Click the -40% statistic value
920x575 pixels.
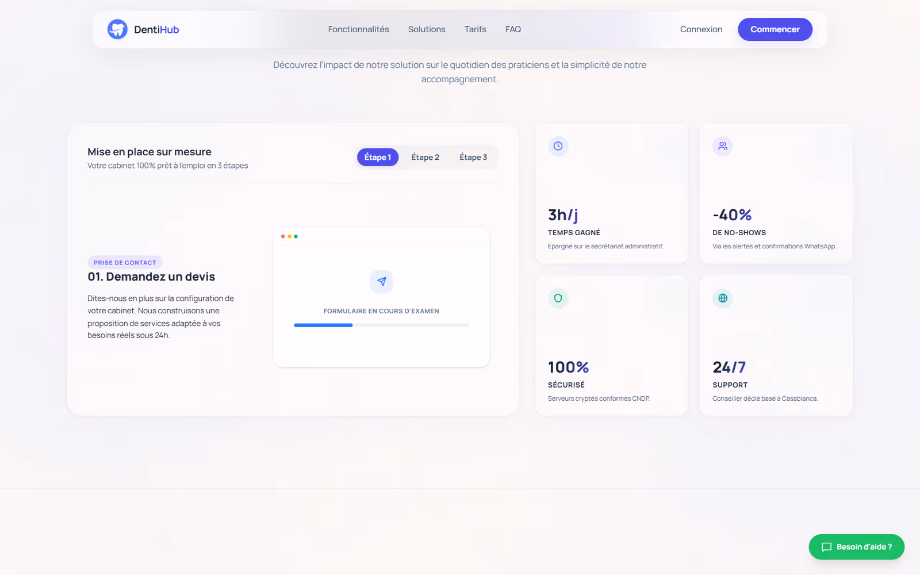tap(732, 215)
